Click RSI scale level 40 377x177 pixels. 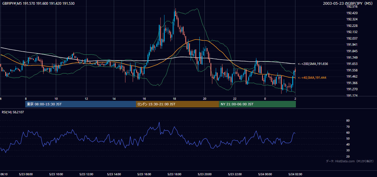pos(348,144)
